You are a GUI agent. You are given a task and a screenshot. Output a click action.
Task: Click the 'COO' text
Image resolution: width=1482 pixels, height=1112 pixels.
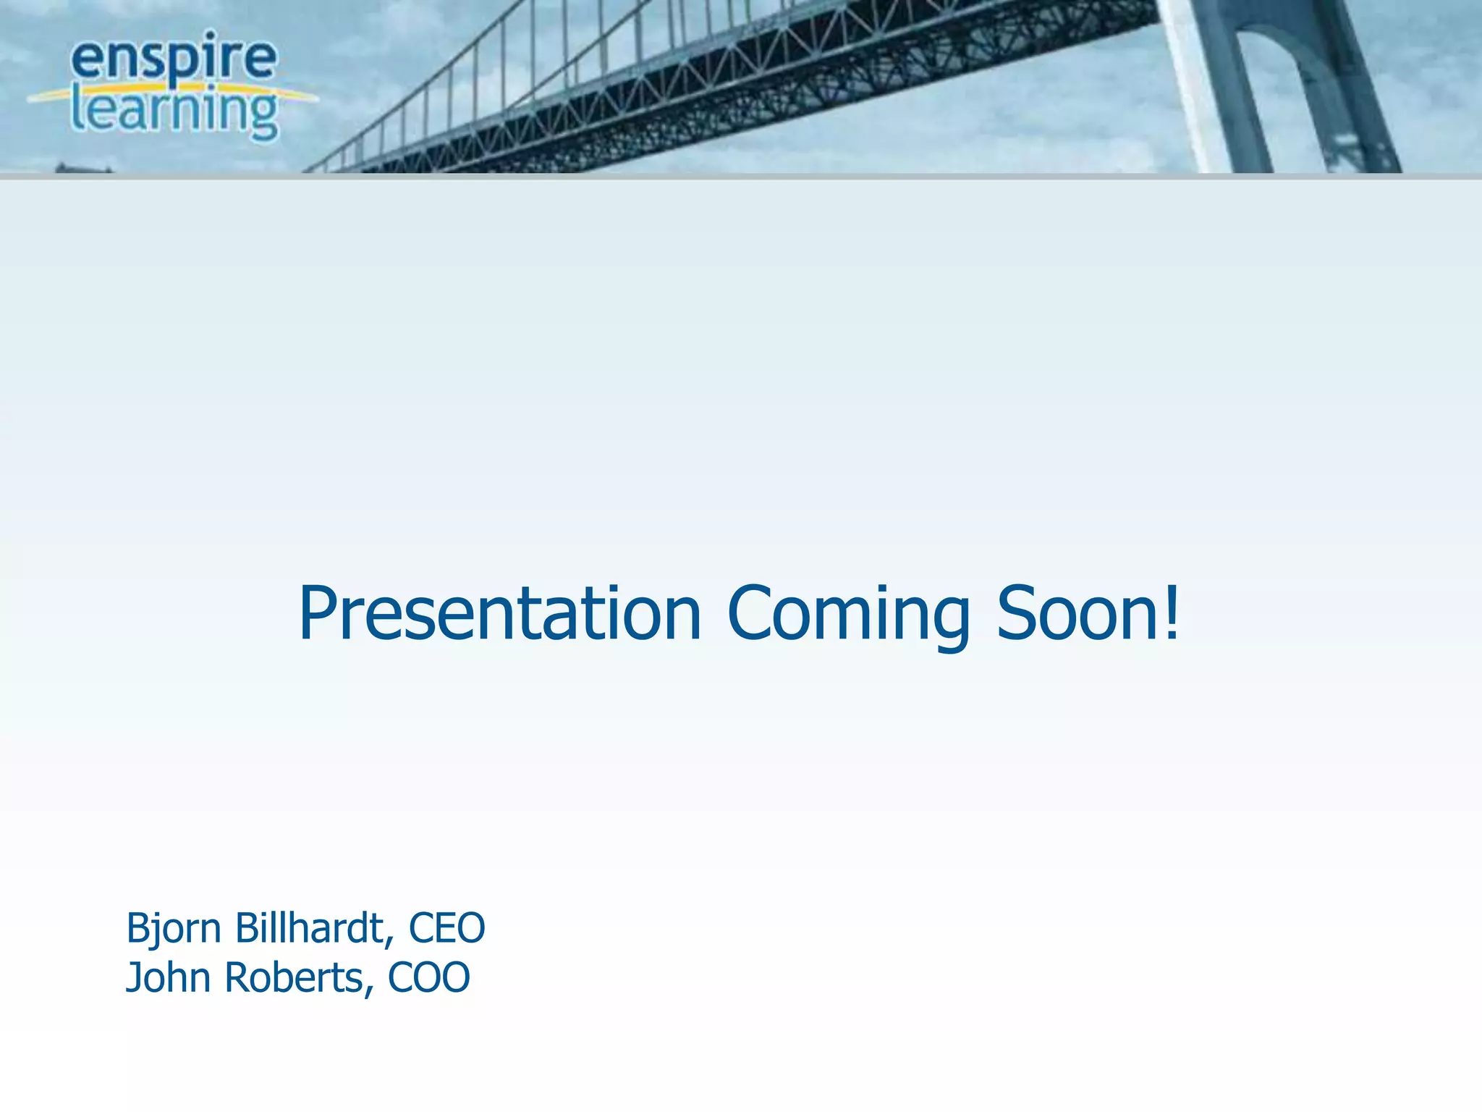tap(428, 977)
